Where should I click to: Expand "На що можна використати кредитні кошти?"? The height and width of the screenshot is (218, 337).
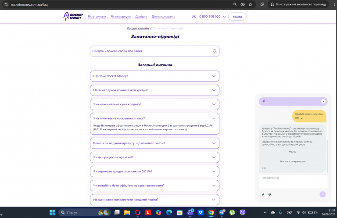pyautogui.click(x=154, y=200)
